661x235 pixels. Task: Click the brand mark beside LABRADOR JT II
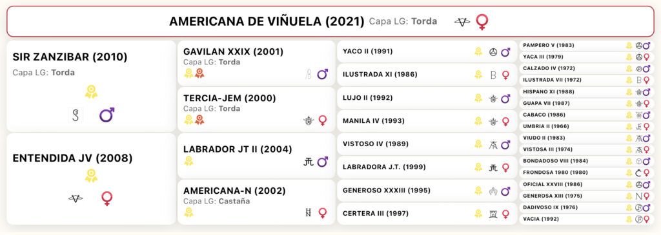point(309,162)
